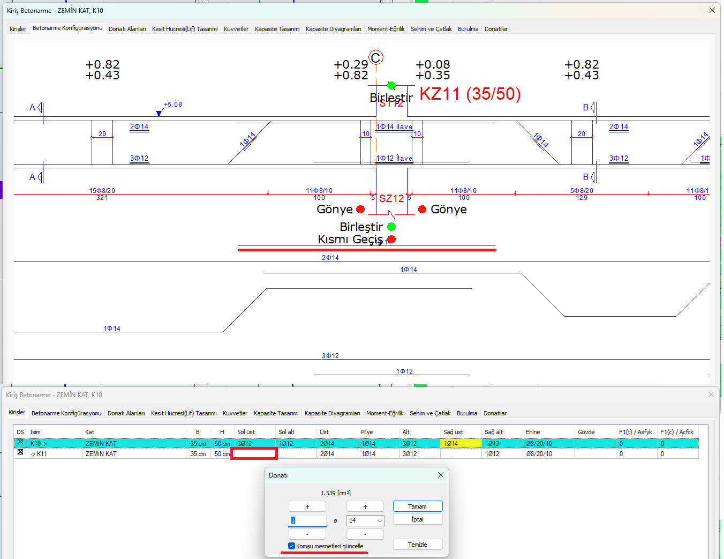
Task: Switch to Donatı Alanları tab in the upper window
Action: [x=127, y=29]
